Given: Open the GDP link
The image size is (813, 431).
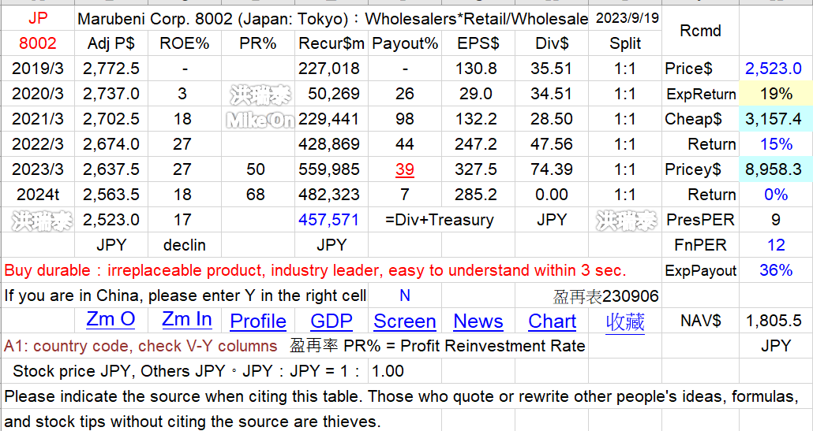Looking at the screenshot, I should point(332,321).
